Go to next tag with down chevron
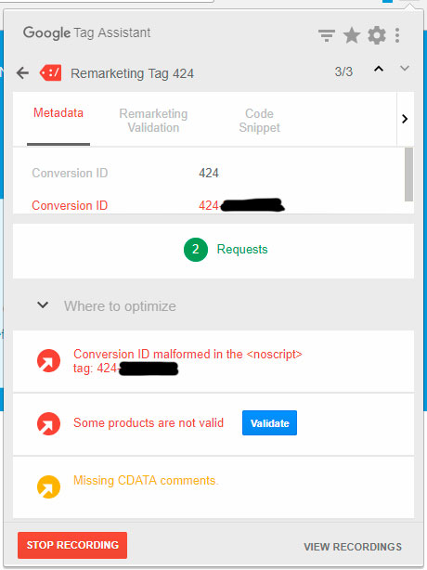 pyautogui.click(x=405, y=68)
